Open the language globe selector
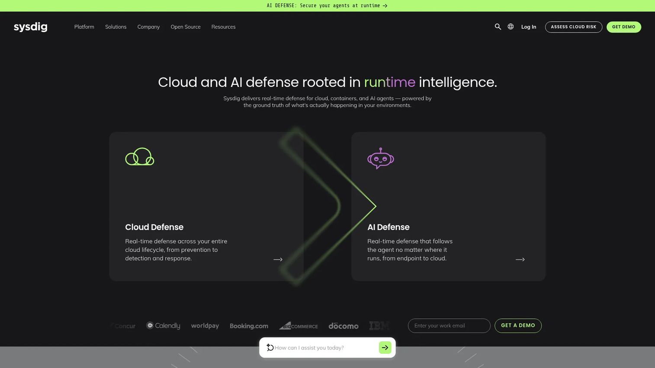 coord(511,27)
